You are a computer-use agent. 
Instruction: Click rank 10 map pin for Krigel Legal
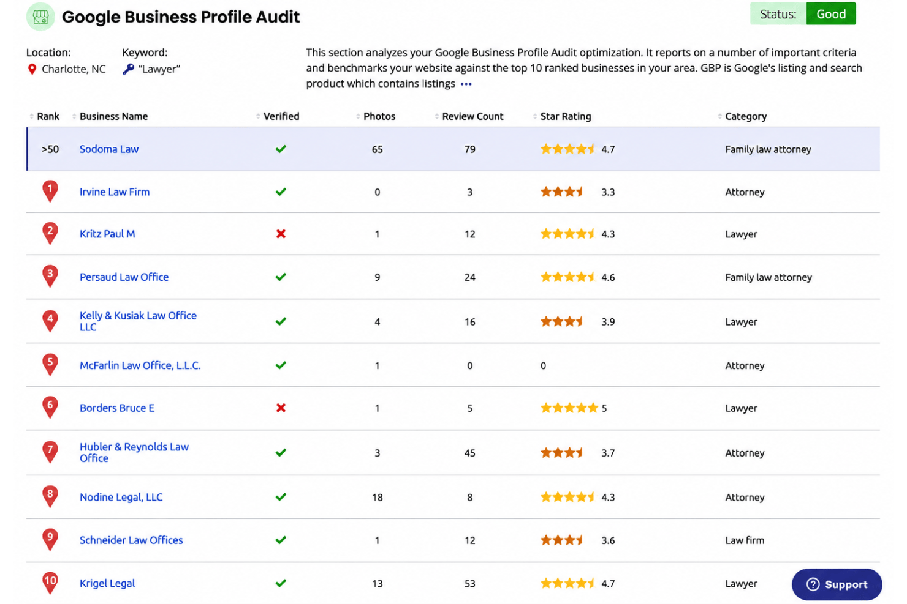50,583
